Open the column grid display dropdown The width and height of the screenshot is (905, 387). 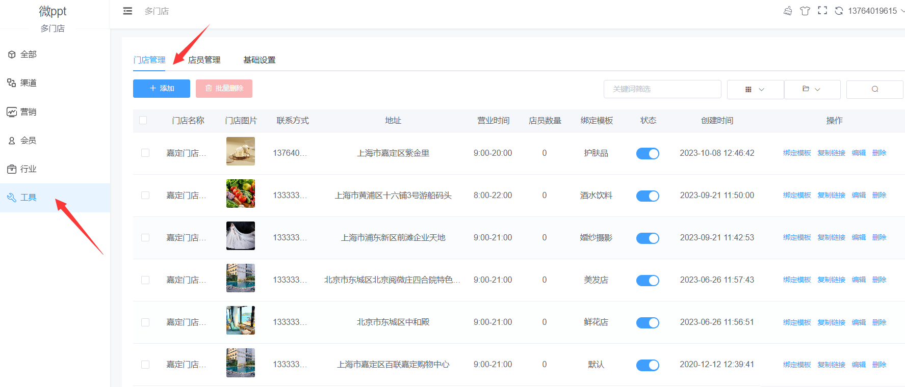click(x=755, y=89)
